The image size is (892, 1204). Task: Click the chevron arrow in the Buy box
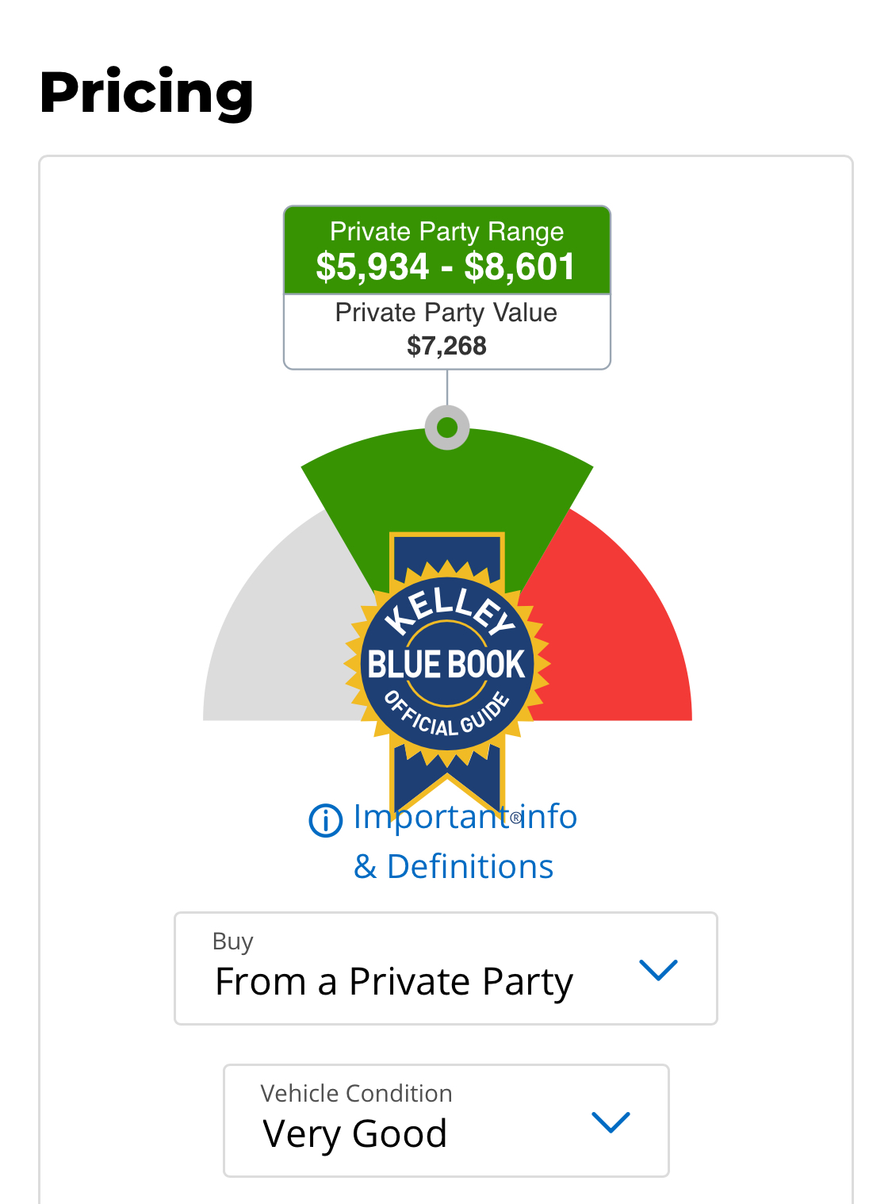[658, 969]
